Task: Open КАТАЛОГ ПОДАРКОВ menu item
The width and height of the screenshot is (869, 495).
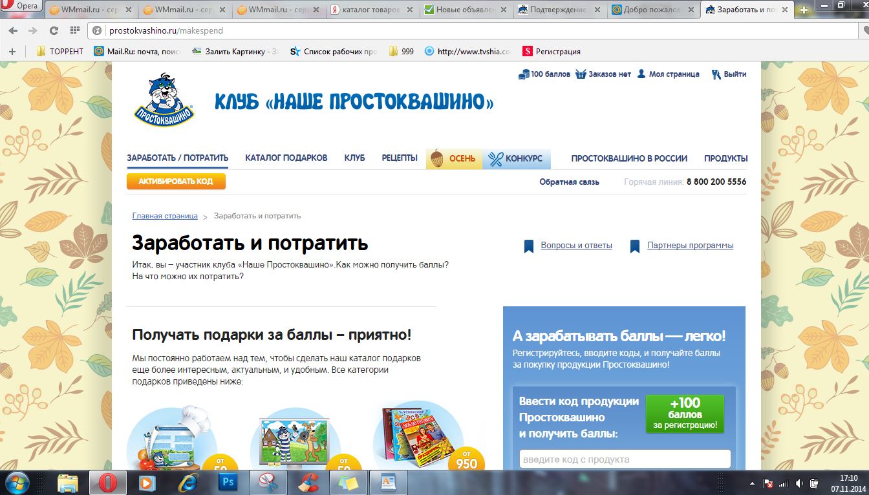Action: click(286, 158)
